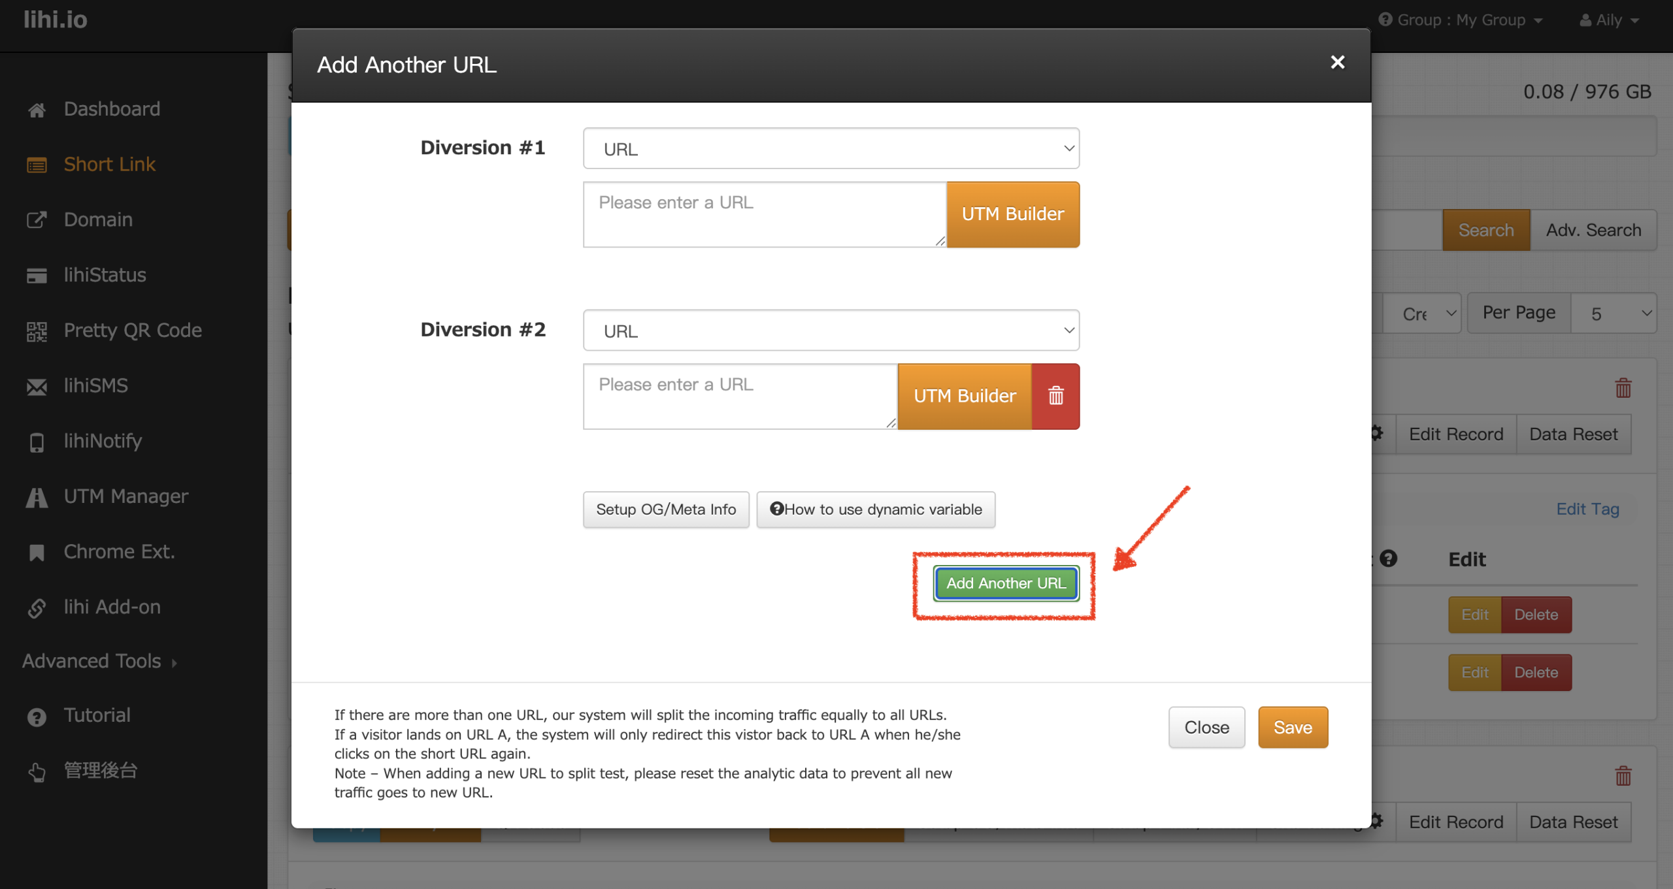This screenshot has width=1673, height=889.
Task: Click the Dashboard home icon in sidebar
Action: [37, 110]
